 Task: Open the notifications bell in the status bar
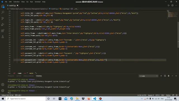[x=176, y=95]
